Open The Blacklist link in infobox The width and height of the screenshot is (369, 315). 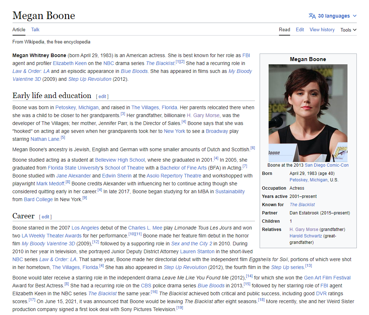click(x=302, y=205)
